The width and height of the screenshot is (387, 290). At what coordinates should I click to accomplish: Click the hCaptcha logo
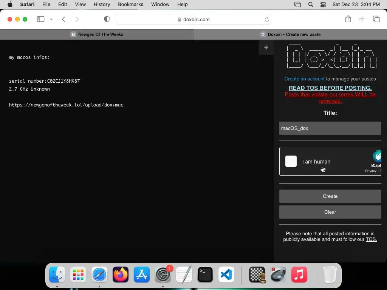click(377, 156)
